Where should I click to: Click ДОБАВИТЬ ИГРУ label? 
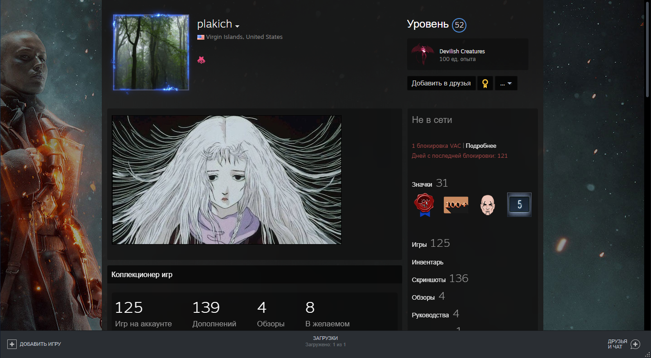[x=40, y=344]
